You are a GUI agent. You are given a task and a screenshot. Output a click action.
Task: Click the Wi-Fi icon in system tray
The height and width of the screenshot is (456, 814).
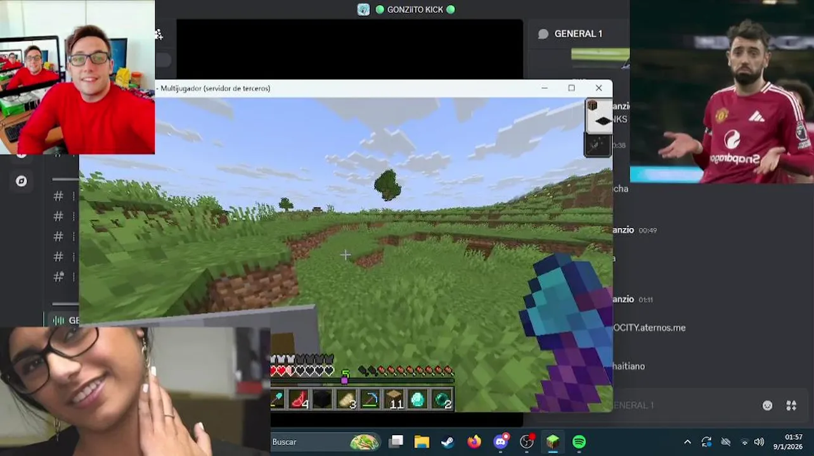pyautogui.click(x=744, y=441)
